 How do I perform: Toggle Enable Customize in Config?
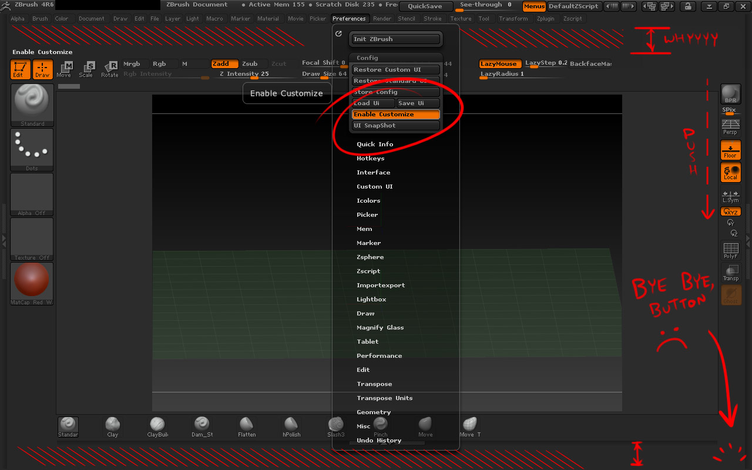[395, 115]
